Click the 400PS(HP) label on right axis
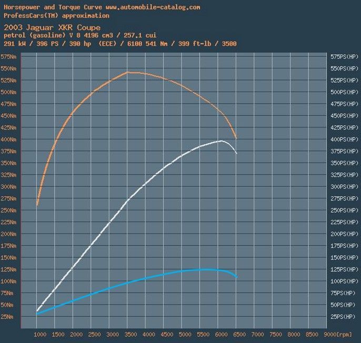Image resolution: width=361 pixels, height=343 pixels. 345,139
